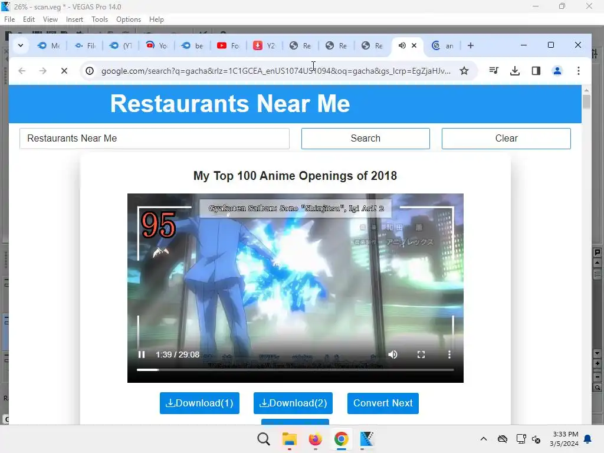Expand the Chrome tab search dropdown
Image resolution: width=604 pixels, height=453 pixels.
pyautogui.click(x=21, y=45)
